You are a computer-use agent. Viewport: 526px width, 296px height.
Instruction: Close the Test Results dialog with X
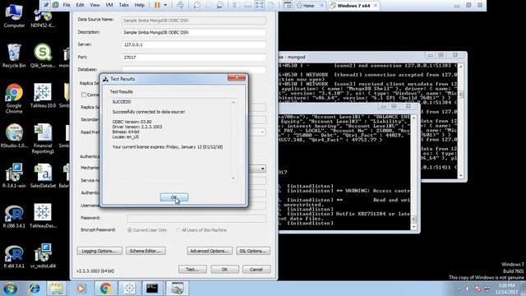pyautogui.click(x=237, y=77)
